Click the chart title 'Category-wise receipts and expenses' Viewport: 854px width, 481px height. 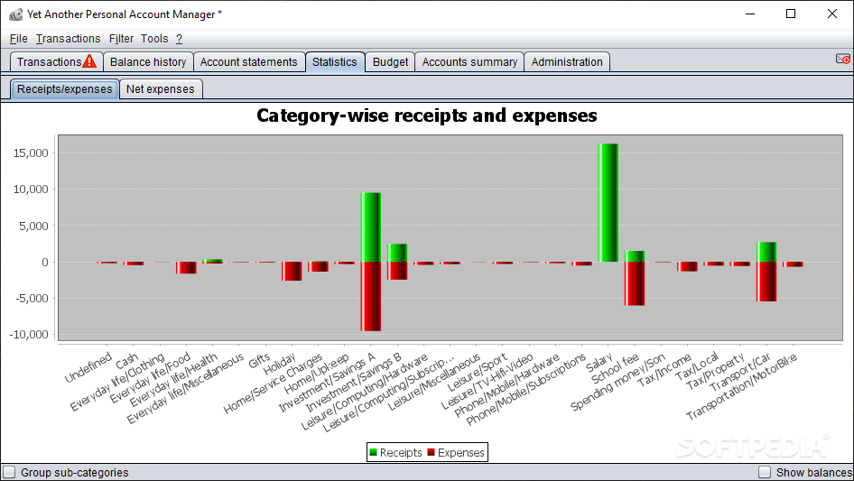[x=426, y=116]
